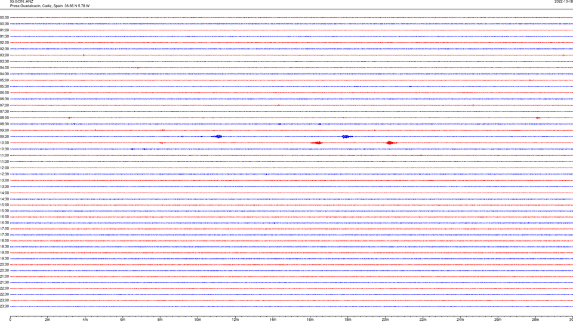Select the 10:00 time label
The height and width of the screenshot is (322, 573).
point(4,143)
